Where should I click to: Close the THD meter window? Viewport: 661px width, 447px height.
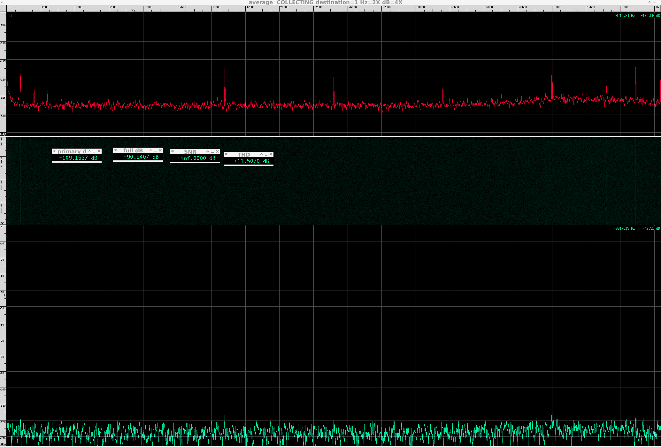271,154
